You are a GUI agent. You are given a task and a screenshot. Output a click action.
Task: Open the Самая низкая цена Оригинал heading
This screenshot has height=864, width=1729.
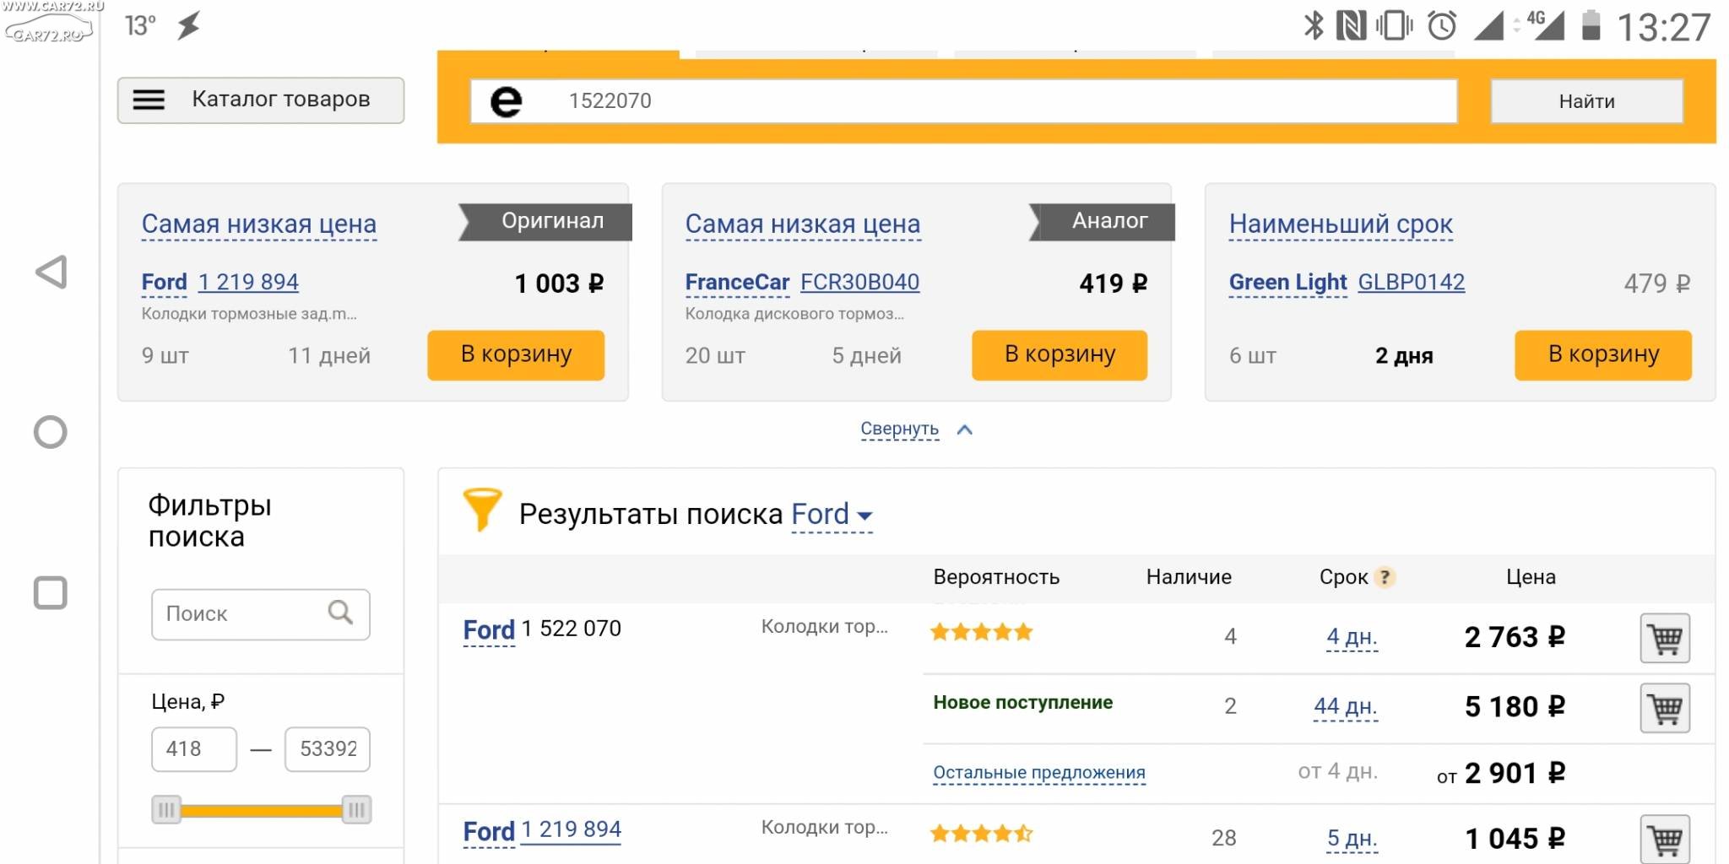[259, 224]
